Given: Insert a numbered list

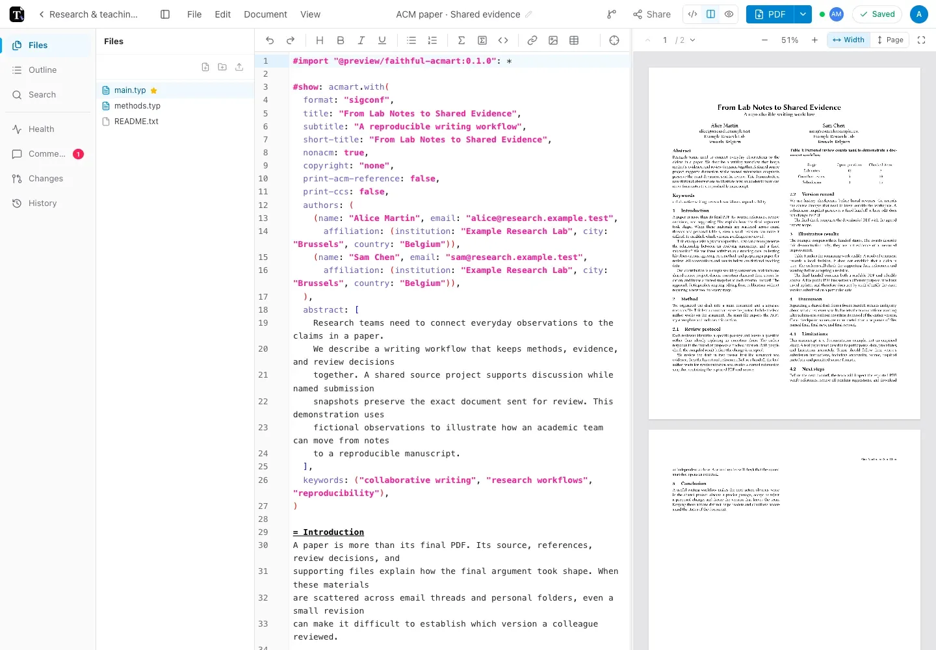Looking at the screenshot, I should coord(432,40).
